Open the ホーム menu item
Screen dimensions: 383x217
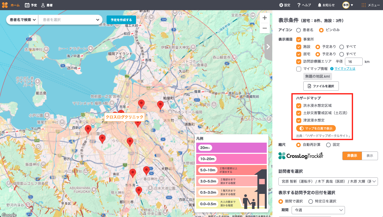point(15,5)
